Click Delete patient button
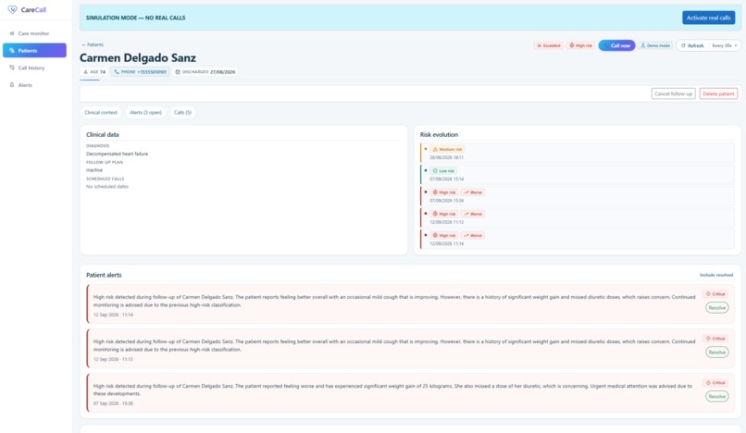This screenshot has height=433, width=746. click(x=718, y=93)
